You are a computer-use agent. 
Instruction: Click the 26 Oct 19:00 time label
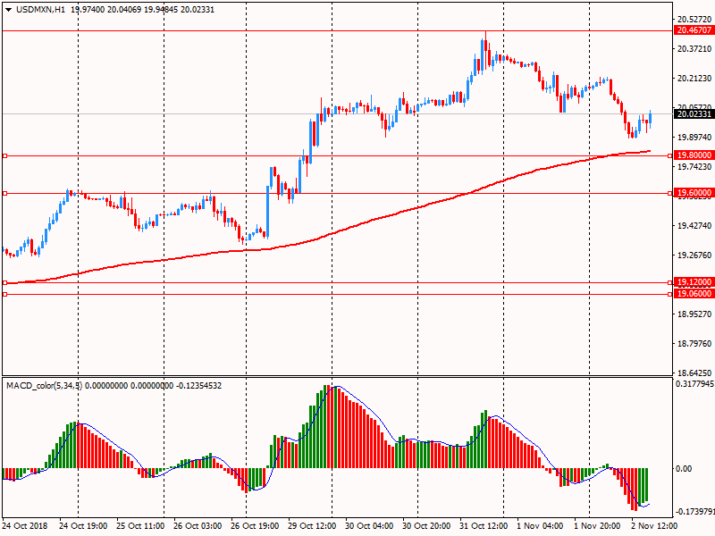(255, 526)
